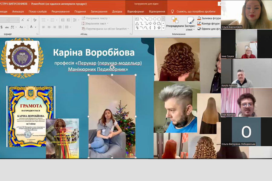272x181 pixels.
Task: Select the triangle shape in the gallery
Action: 137,24
